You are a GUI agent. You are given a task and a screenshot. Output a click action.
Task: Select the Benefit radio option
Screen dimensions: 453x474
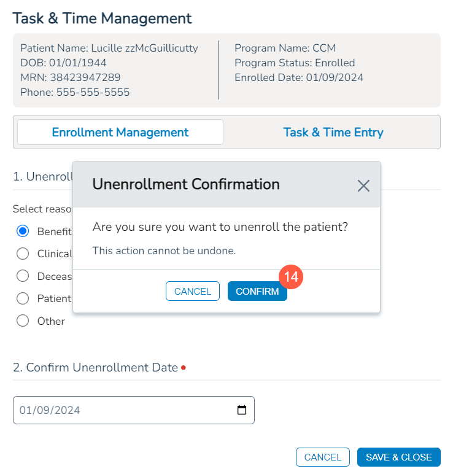tap(23, 231)
